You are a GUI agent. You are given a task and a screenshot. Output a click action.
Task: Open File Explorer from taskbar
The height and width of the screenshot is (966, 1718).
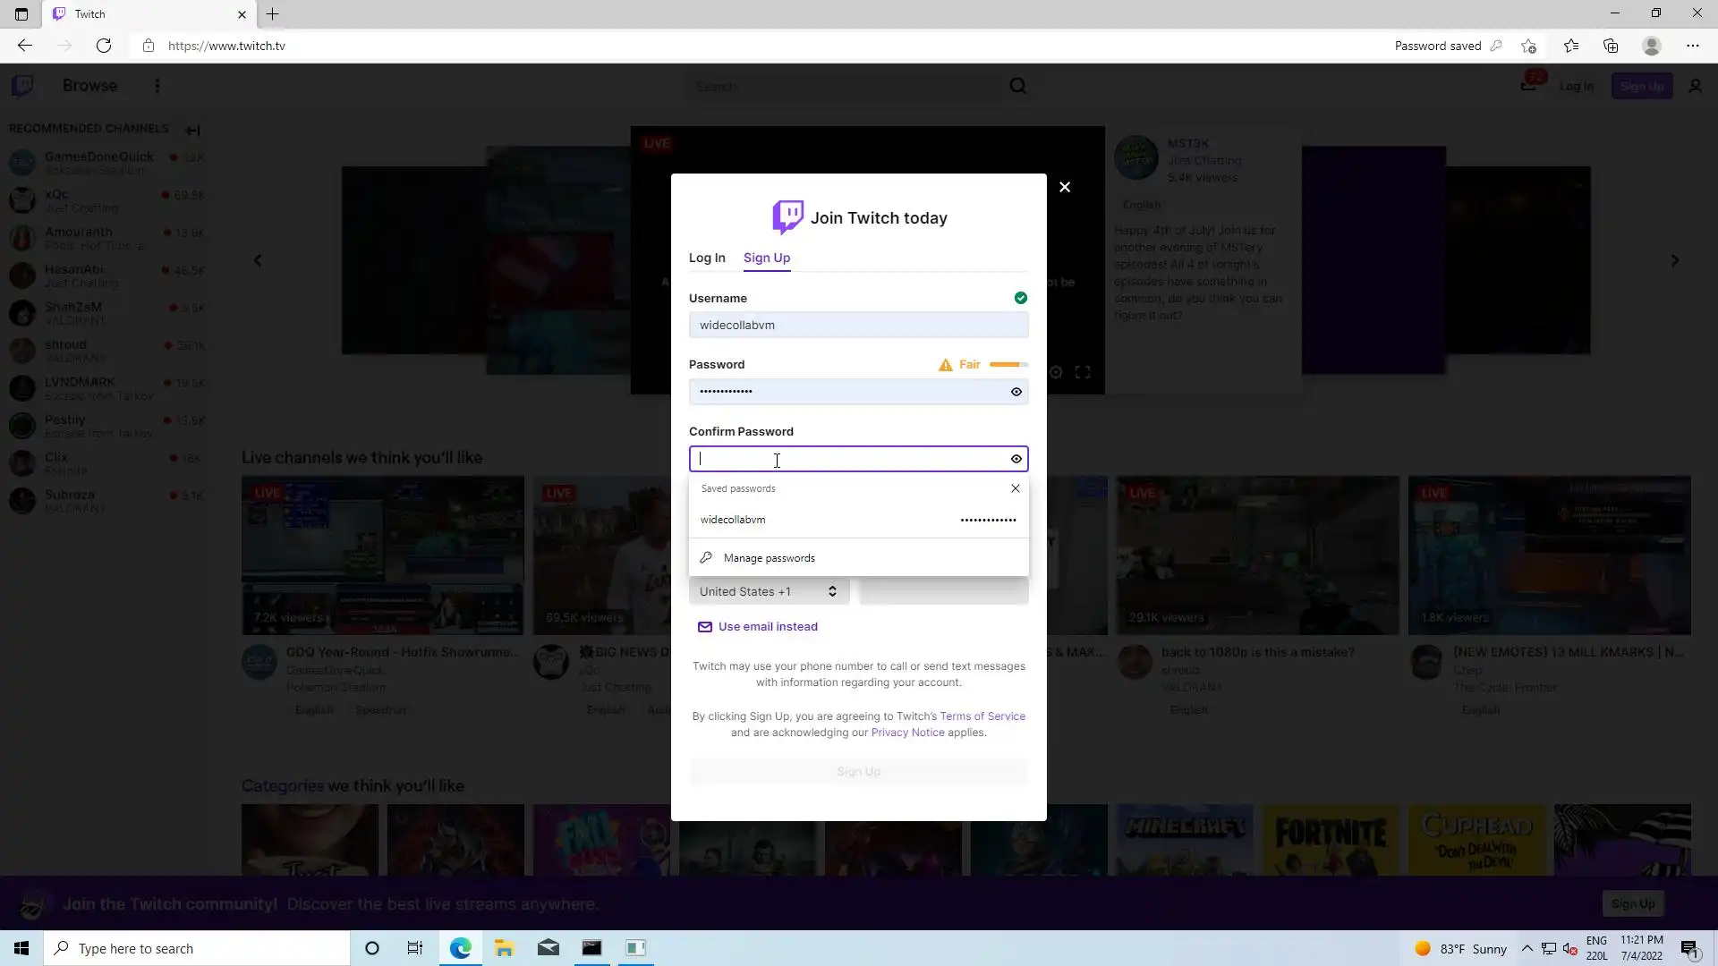(x=504, y=948)
